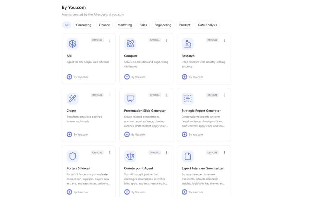
Task: Open the three-dot menu on Compute card
Action: coord(167,40)
